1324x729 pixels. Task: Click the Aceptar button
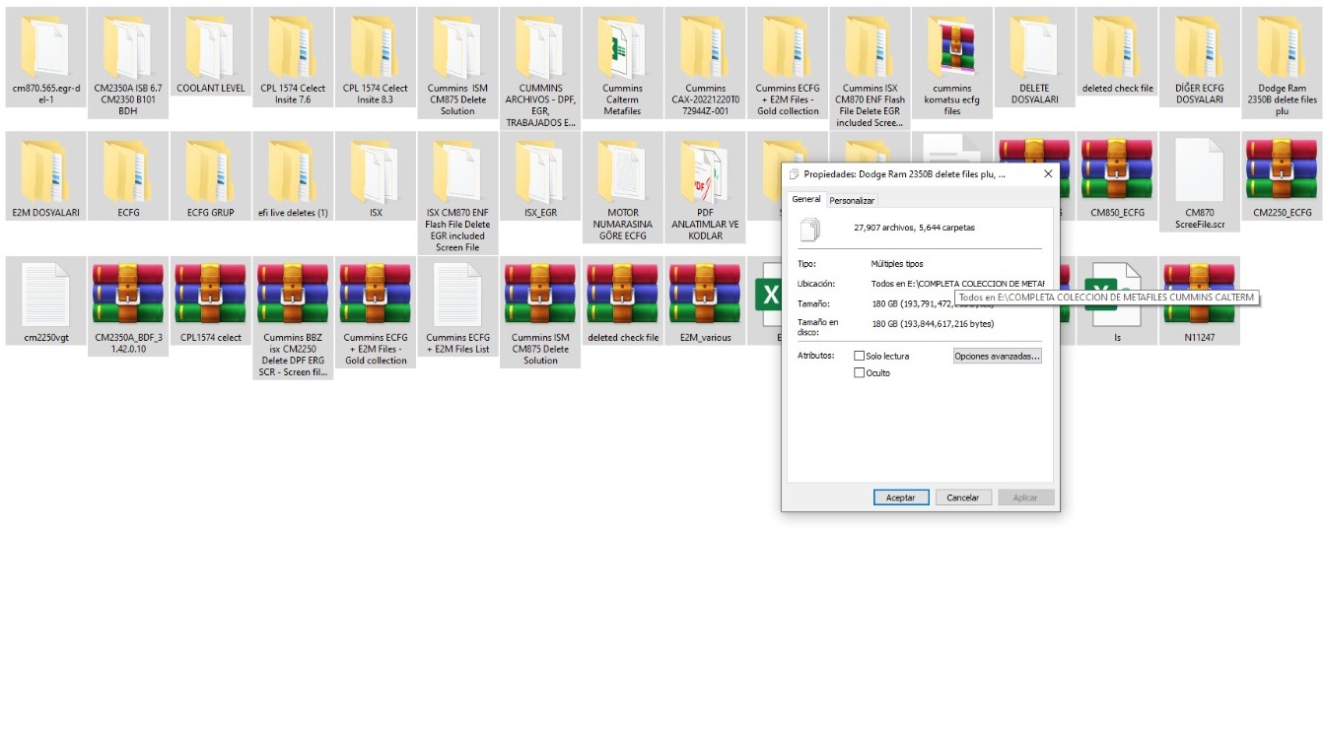(x=900, y=497)
